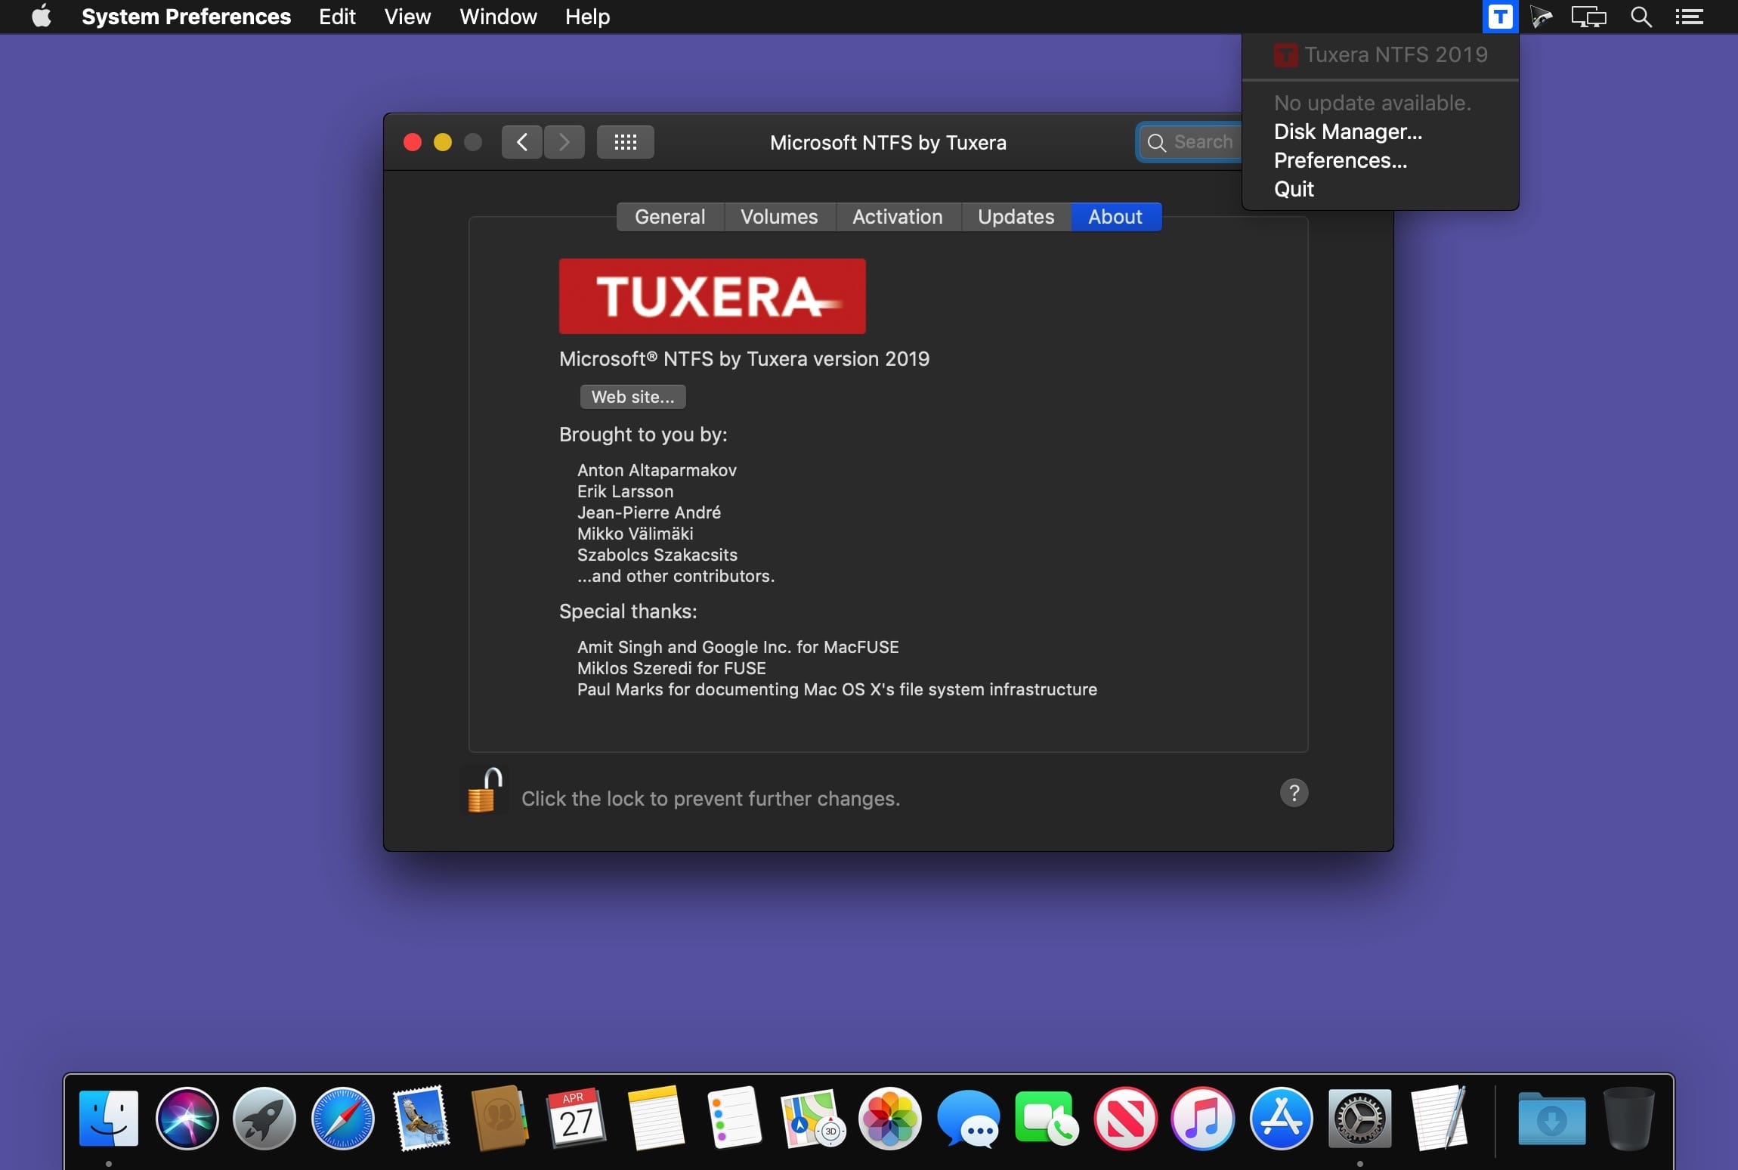Viewport: 1738px width, 1170px height.
Task: Click the About tab in NTFS panel
Action: [x=1115, y=217]
